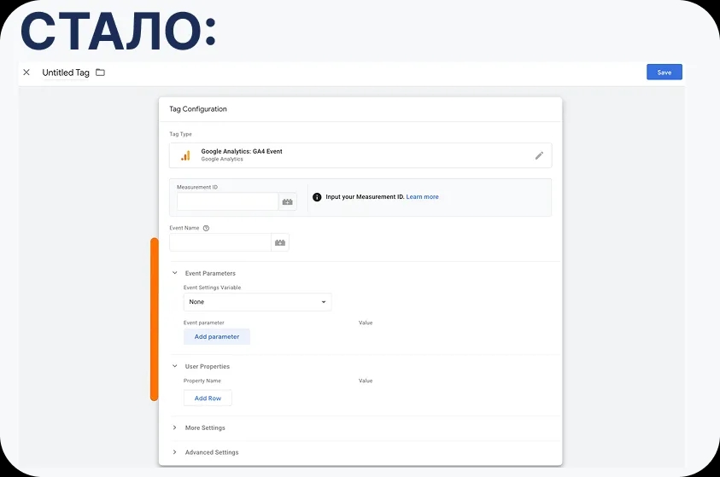Screen dimensions: 720x477
Task: Save the tag
Action: pos(664,72)
